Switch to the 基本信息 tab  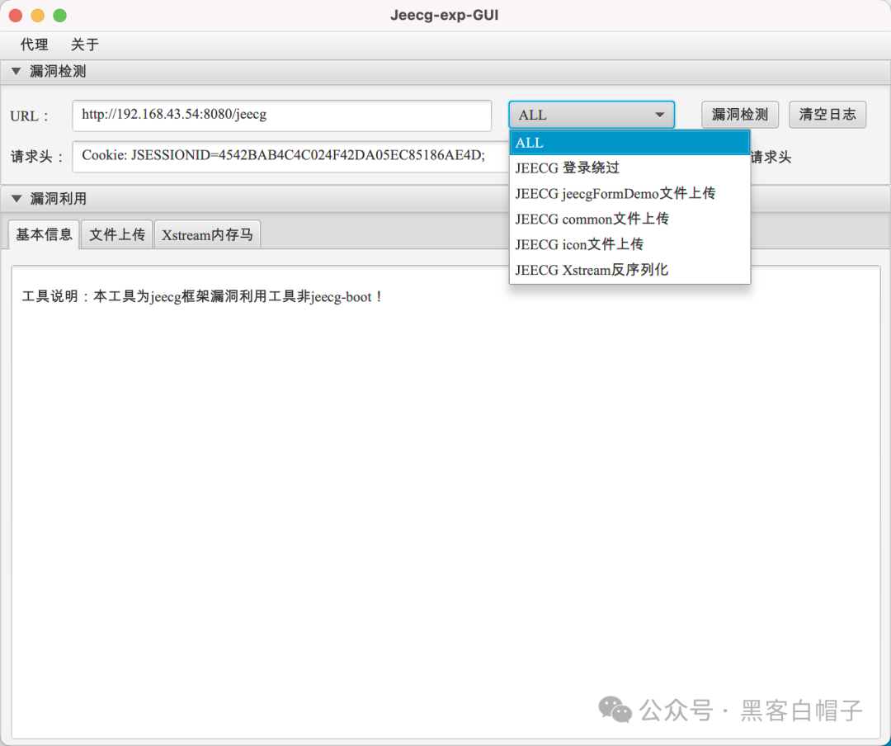pos(44,235)
